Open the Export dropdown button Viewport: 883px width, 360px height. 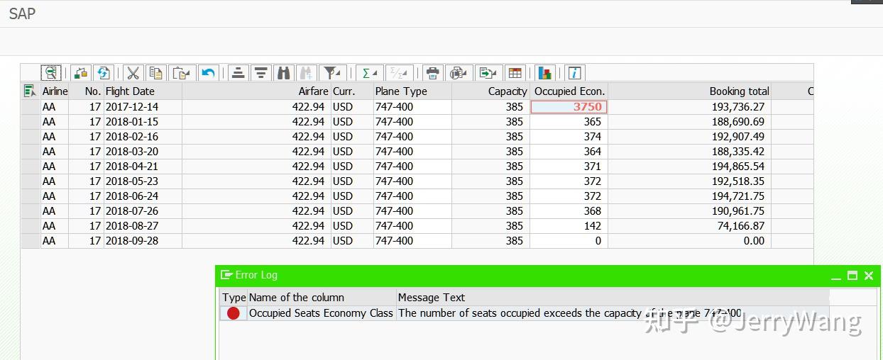[488, 72]
